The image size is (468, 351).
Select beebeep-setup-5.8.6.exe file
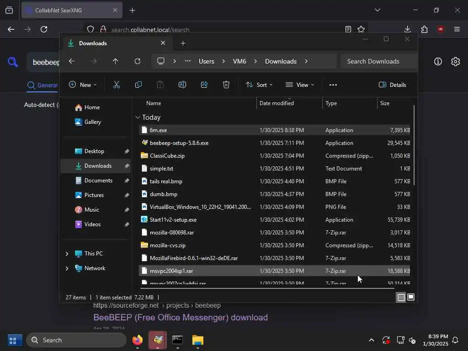[275, 143]
